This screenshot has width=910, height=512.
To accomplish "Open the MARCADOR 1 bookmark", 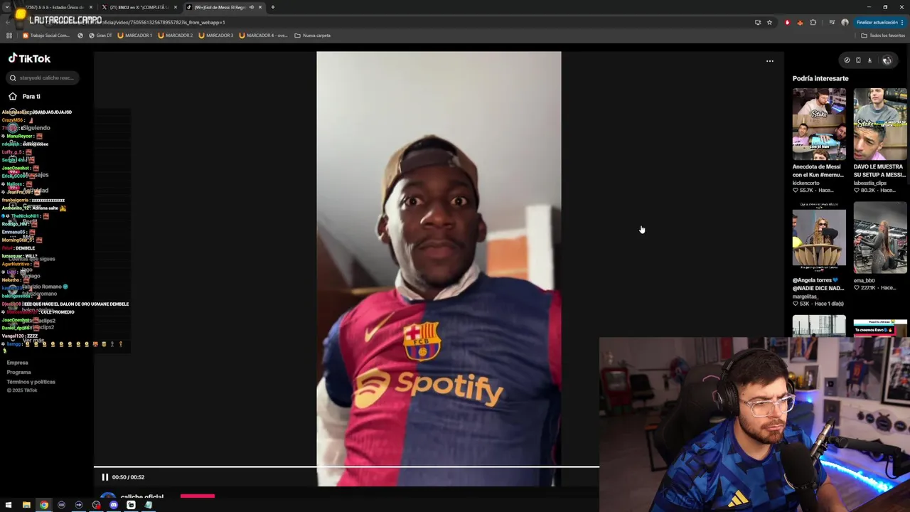I will [x=135, y=36].
